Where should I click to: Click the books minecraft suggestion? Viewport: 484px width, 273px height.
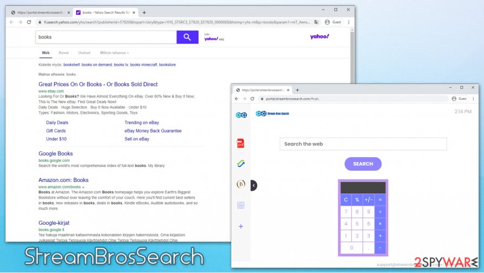[x=143, y=65]
